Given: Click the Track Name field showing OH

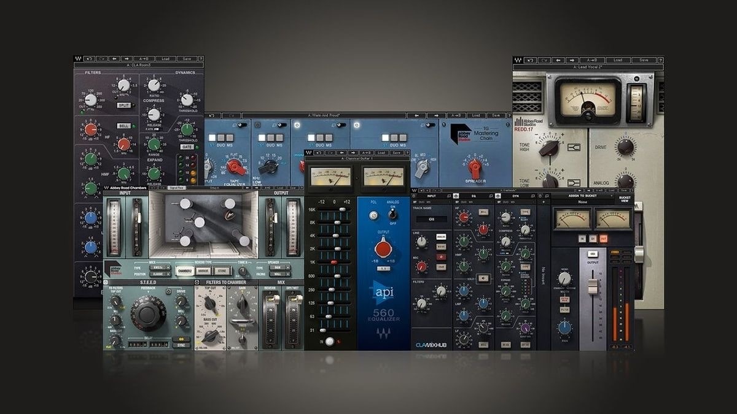Looking at the screenshot, I should coord(431,219).
